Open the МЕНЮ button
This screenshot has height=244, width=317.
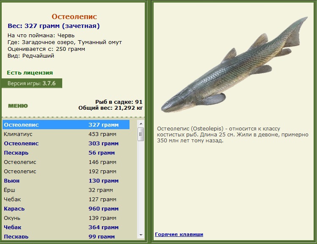(x=18, y=106)
